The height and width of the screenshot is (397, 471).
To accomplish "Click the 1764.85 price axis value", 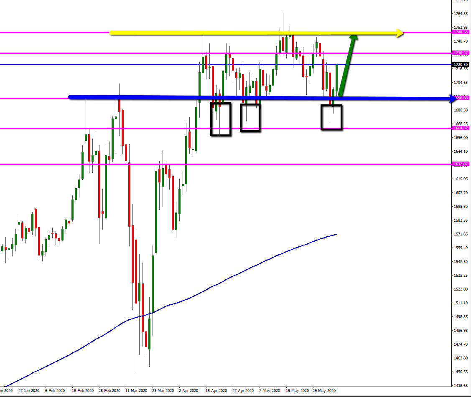I will point(461,13).
